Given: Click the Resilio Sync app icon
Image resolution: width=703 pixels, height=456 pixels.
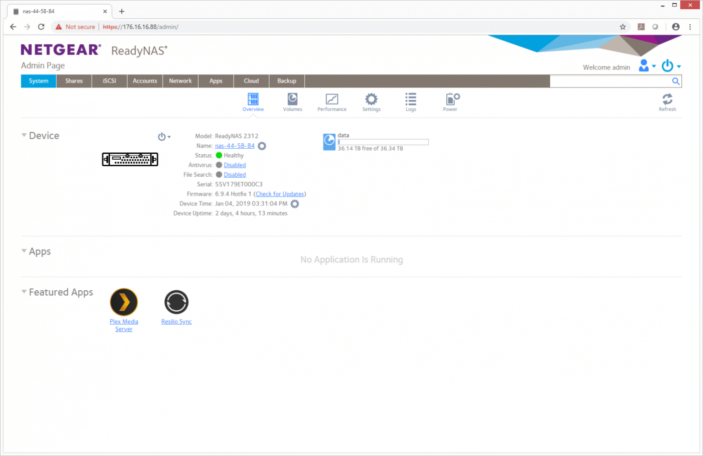Looking at the screenshot, I should 176,302.
